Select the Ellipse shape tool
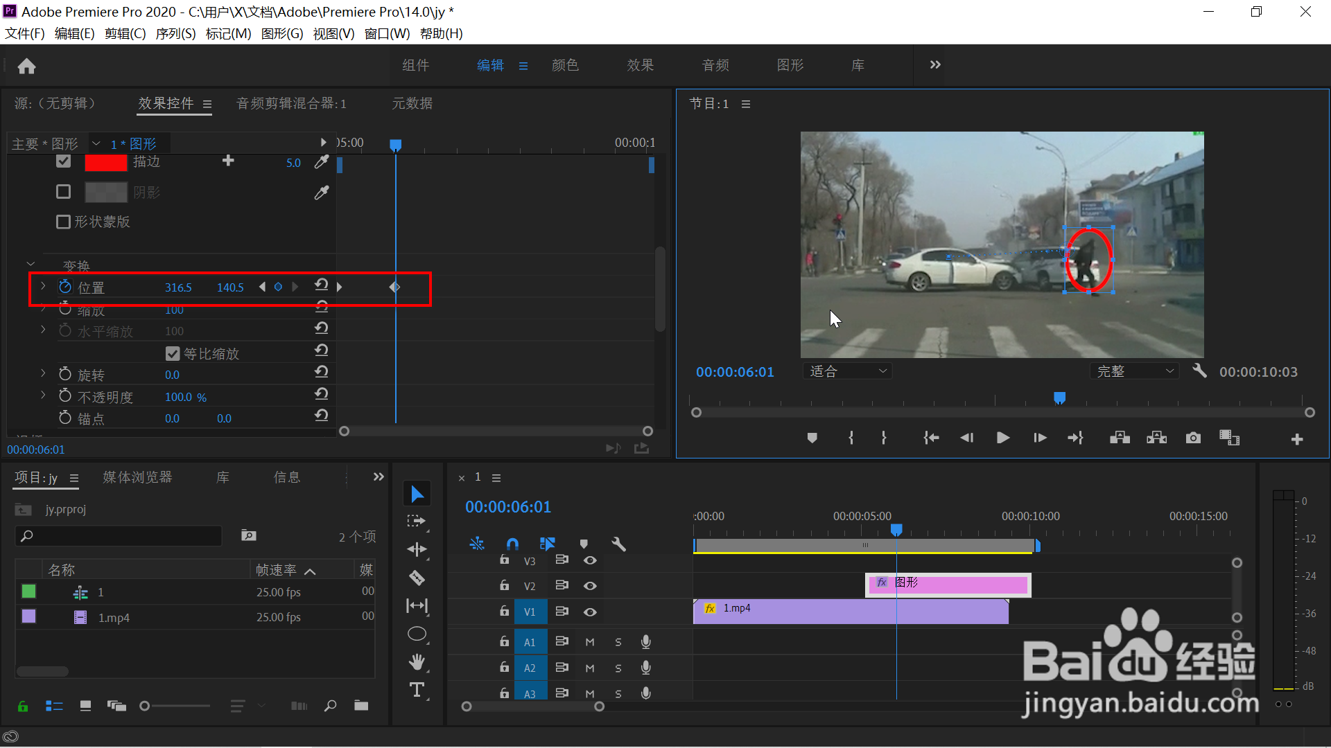 click(417, 634)
